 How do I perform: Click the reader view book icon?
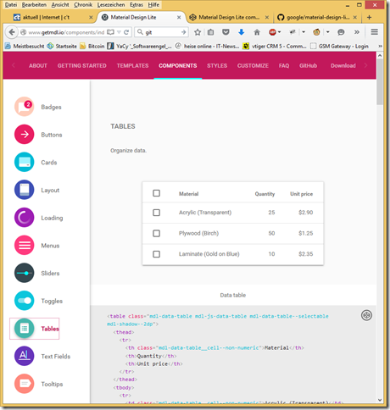[110, 32]
